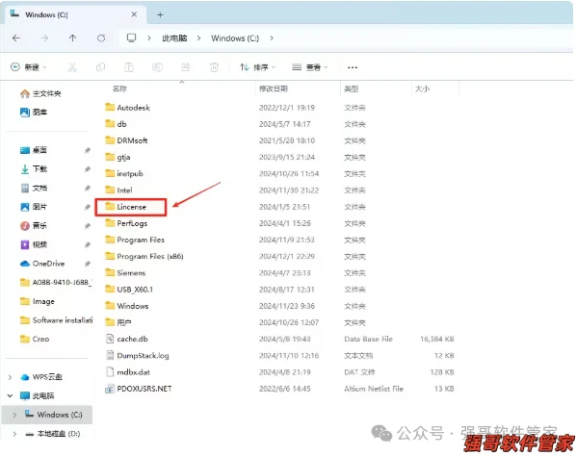This screenshot has width=576, height=456.
Task: Select Software installati folder in sidebar
Action: pos(56,320)
